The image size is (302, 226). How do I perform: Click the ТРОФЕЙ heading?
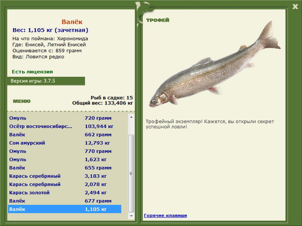[x=158, y=20]
